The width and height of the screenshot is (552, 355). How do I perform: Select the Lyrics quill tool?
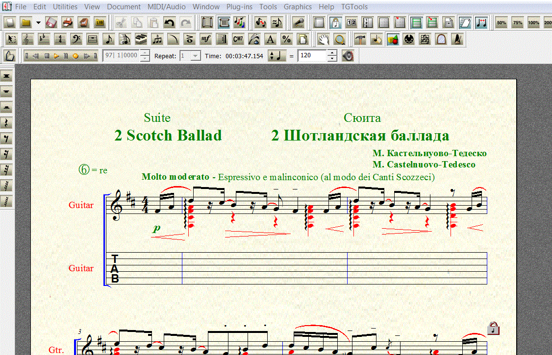[x=254, y=39]
